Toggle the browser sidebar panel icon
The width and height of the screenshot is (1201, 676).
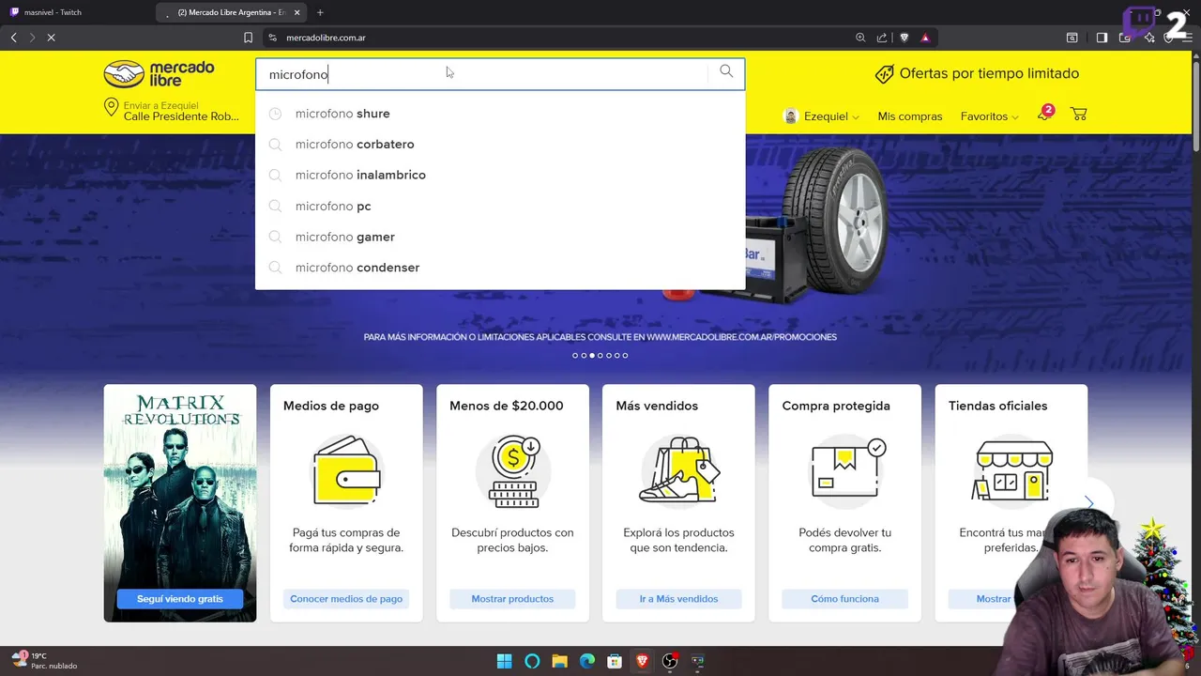[x=1102, y=38]
